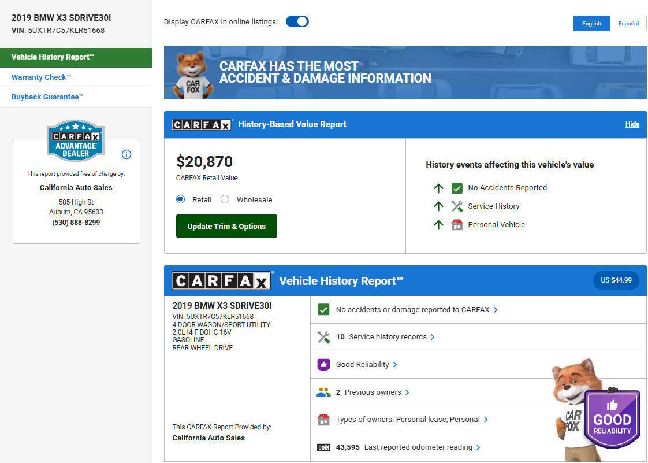Click the CARFAX accident and damage banner
This screenshot has width=648, height=463.
pos(405,73)
